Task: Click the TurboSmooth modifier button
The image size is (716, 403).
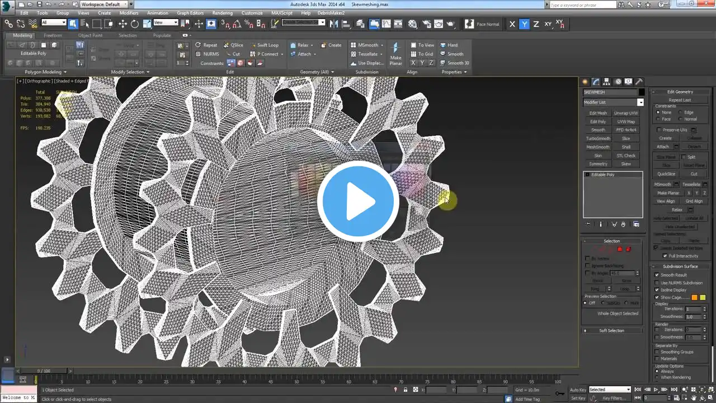Action: [598, 138]
